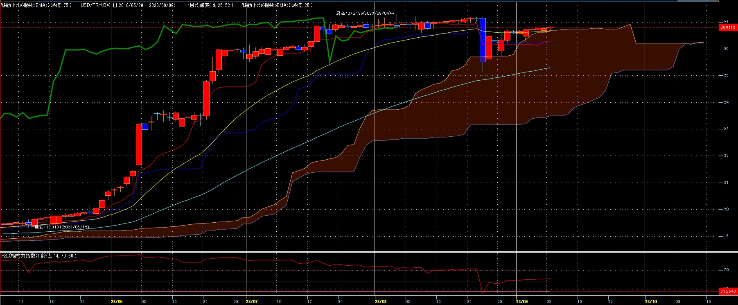This screenshot has width=738, height=305.
Task: Click the large blue candlestick in late August
Action: pos(483,40)
